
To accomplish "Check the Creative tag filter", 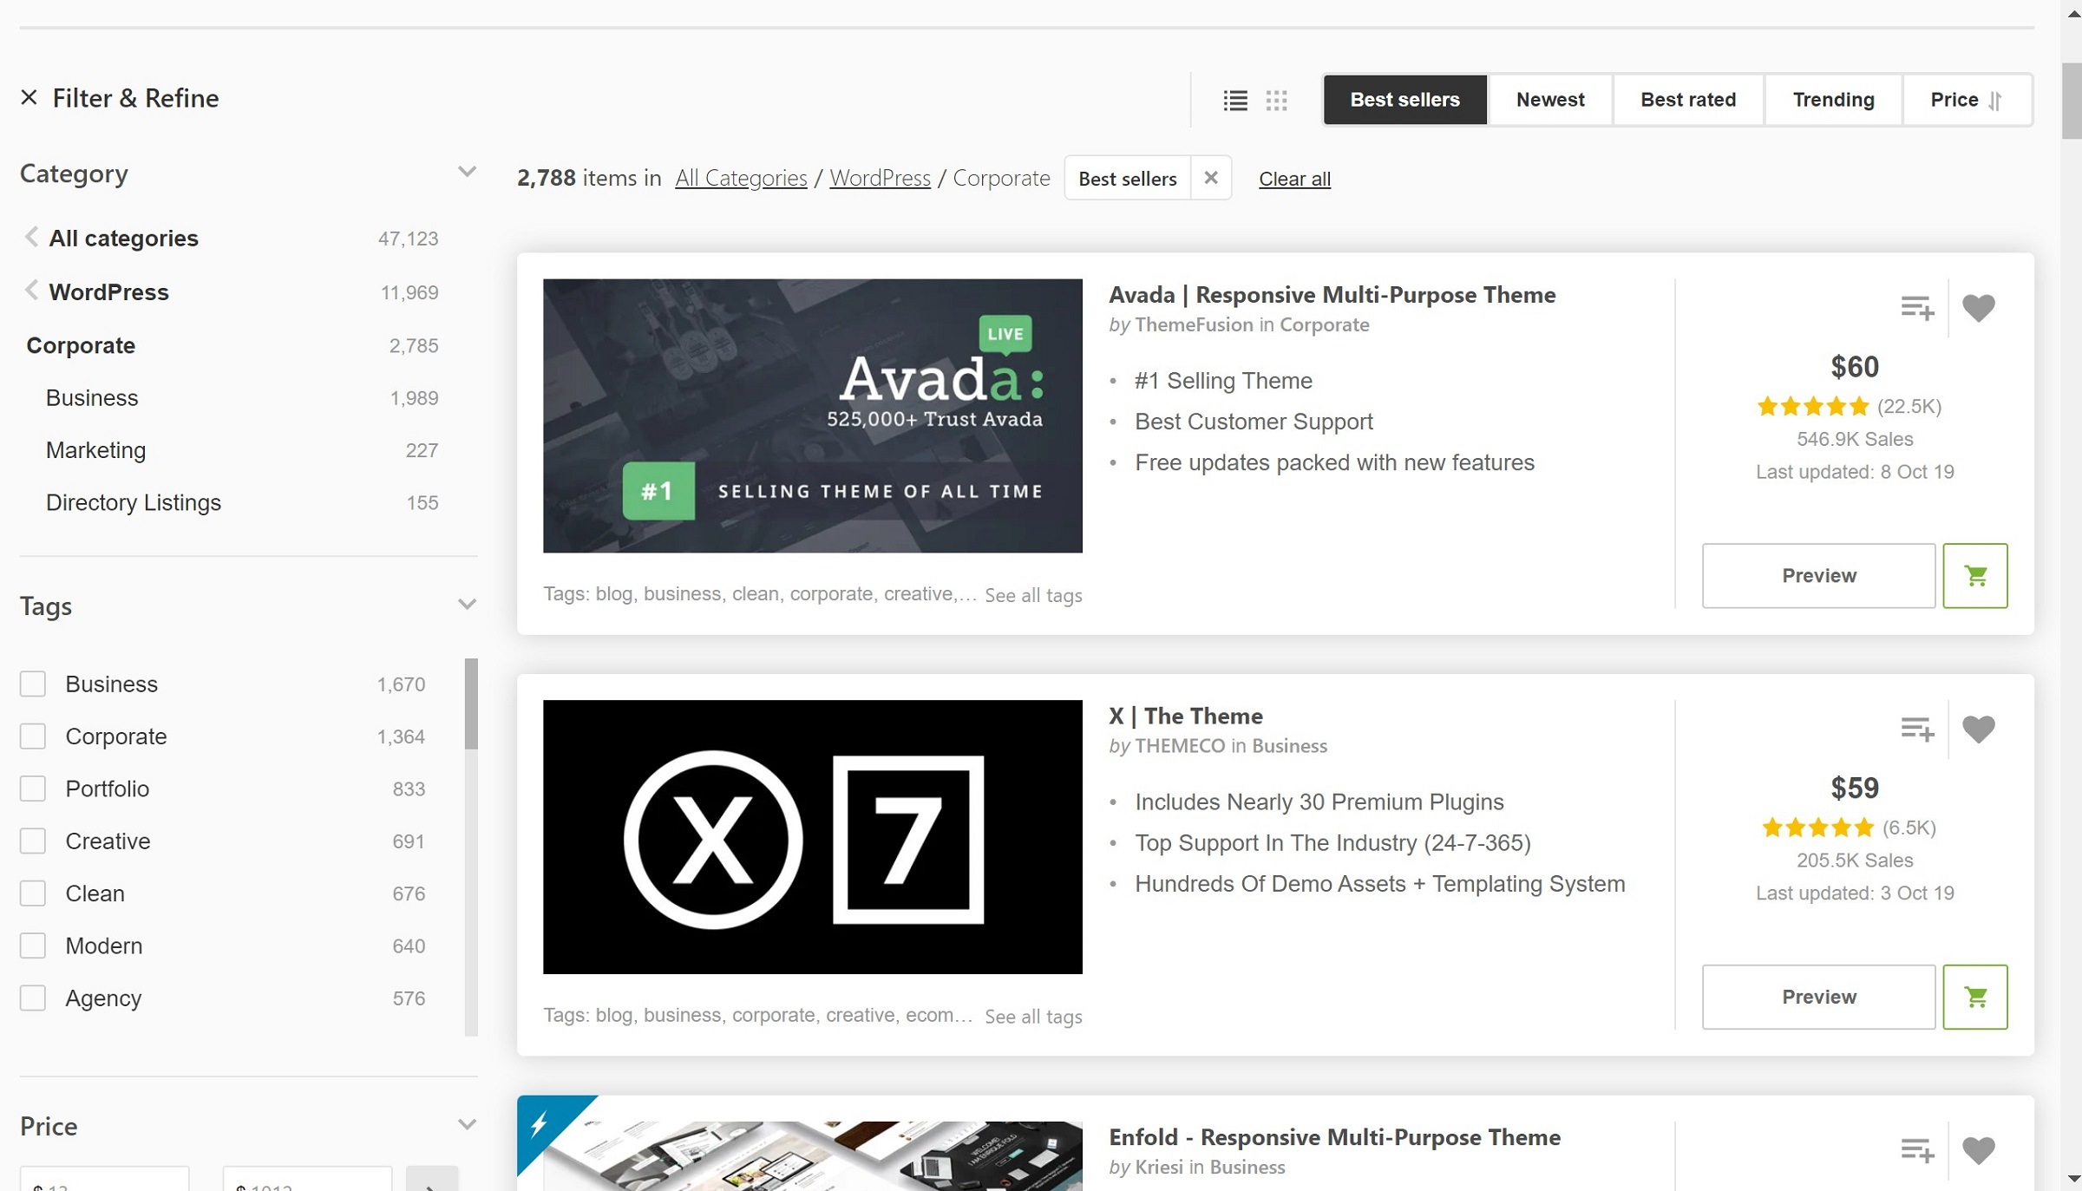I will coord(33,841).
